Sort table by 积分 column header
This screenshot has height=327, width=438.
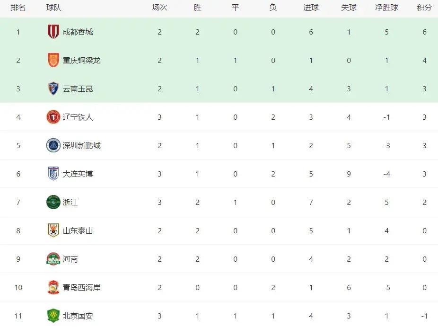coord(424,8)
